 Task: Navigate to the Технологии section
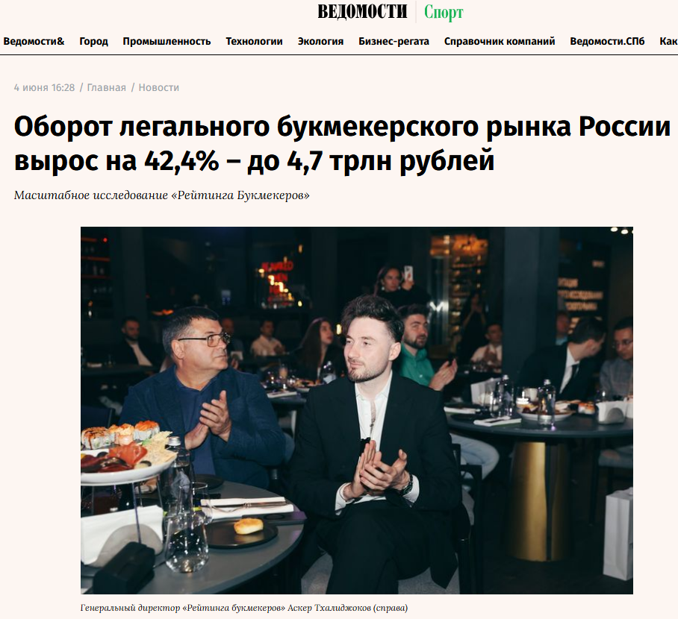pos(254,42)
